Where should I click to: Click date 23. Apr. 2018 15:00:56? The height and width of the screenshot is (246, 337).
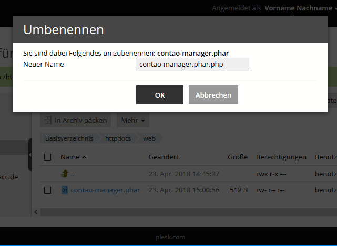184,190
